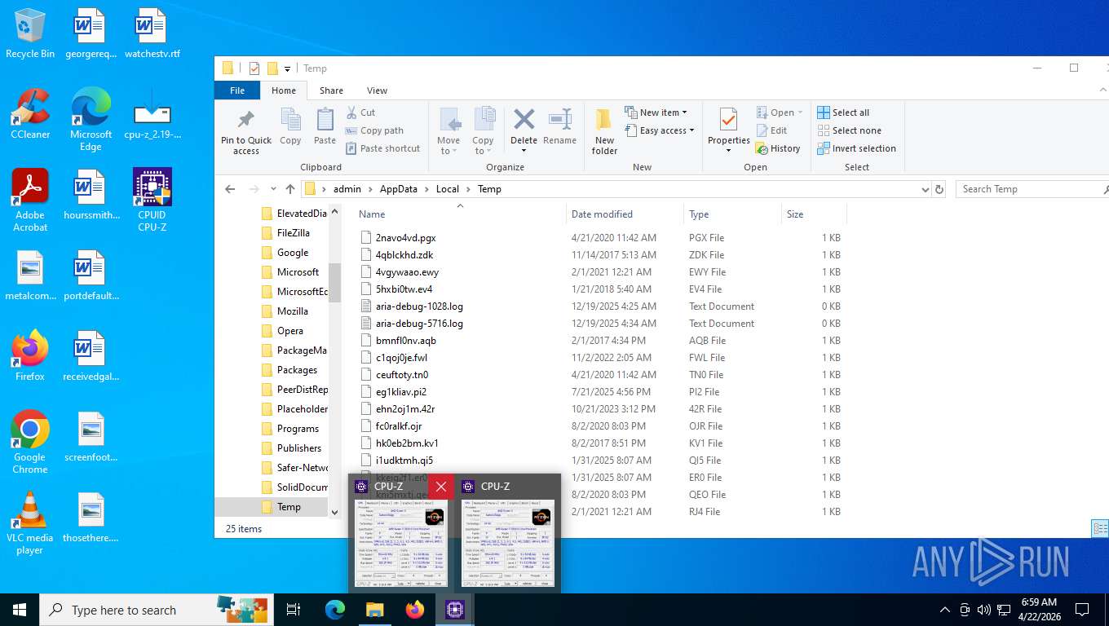
Task: Open the cpu-z_2.19 installer desktop icon
Action: pos(152,114)
